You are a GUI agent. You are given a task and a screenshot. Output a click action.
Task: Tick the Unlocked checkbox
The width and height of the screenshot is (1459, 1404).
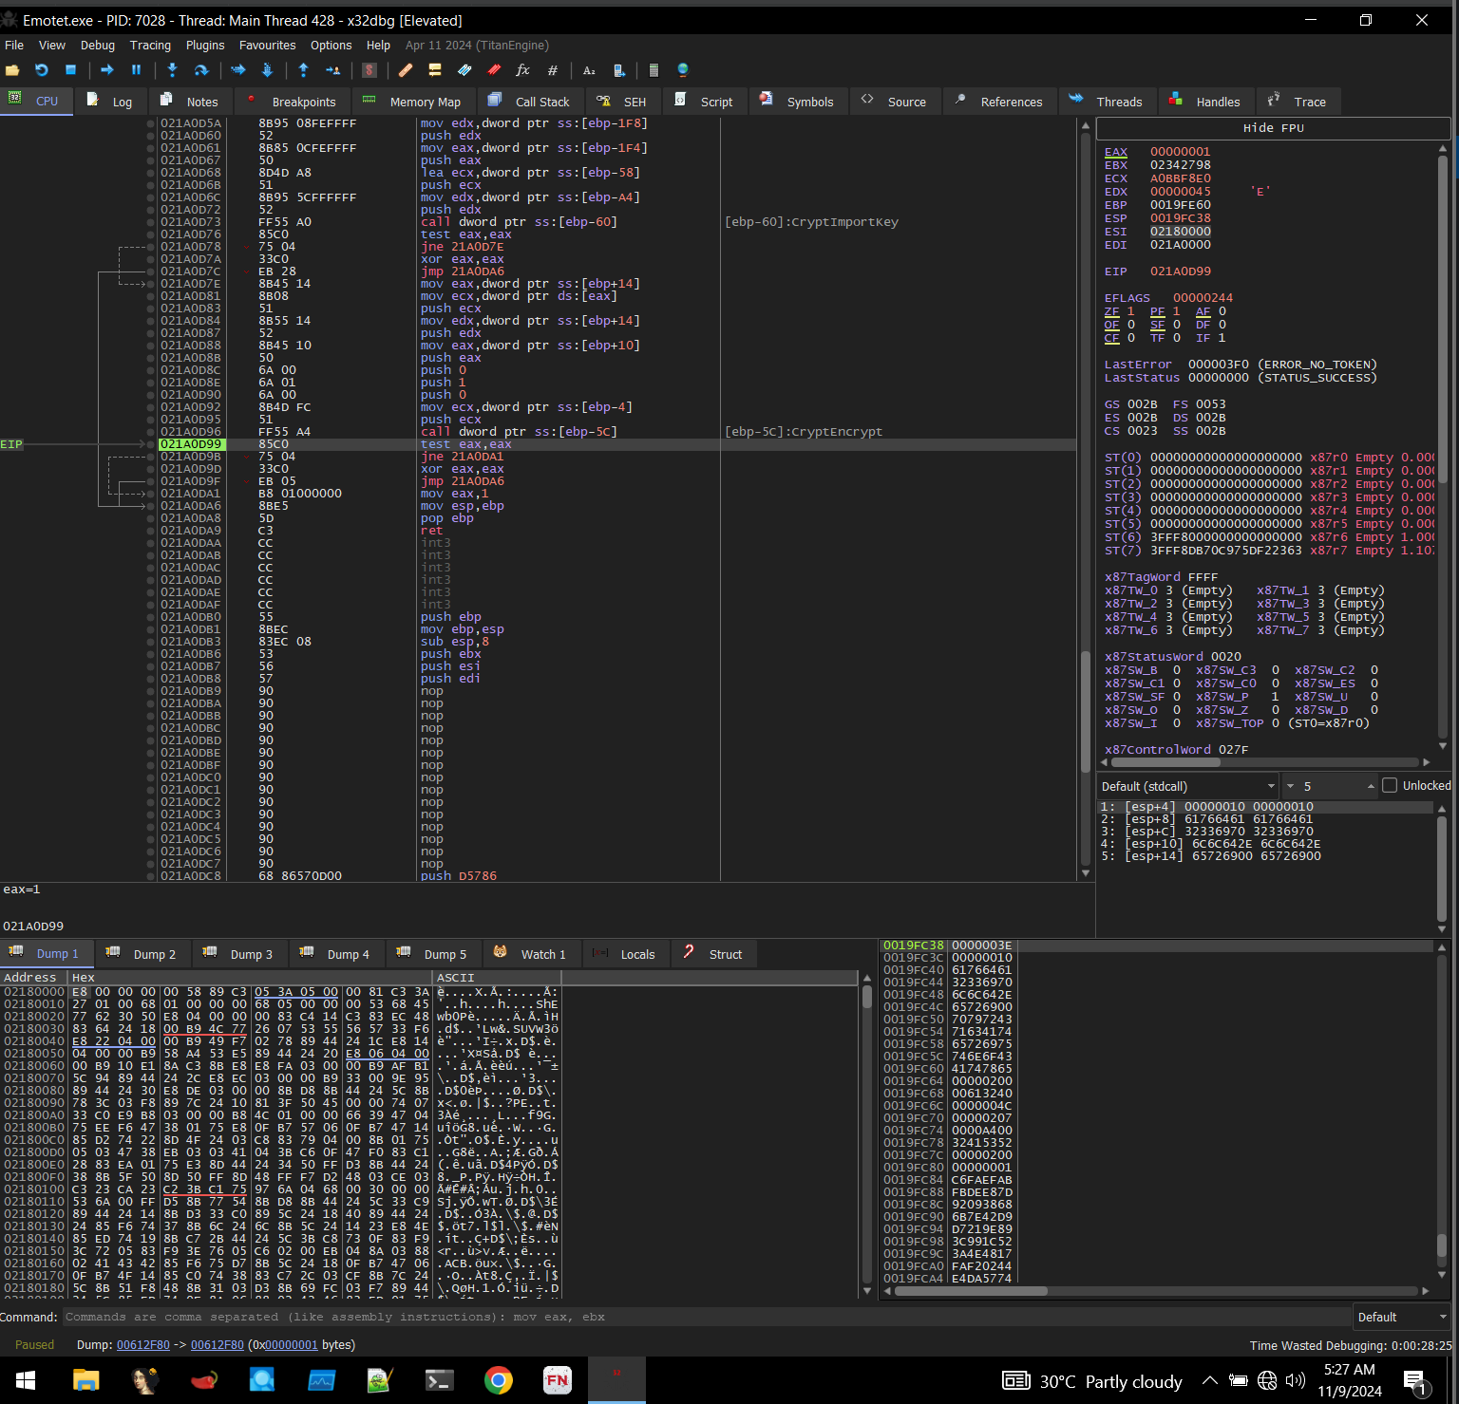tap(1390, 786)
